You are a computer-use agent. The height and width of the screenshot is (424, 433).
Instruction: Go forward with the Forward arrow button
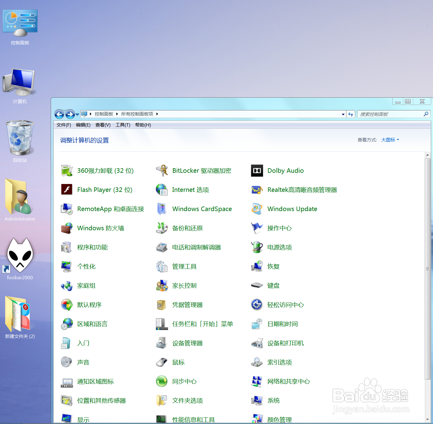click(x=70, y=114)
